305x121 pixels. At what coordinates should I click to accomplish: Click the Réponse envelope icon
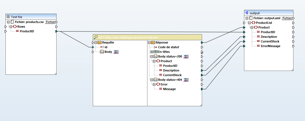click(x=153, y=42)
